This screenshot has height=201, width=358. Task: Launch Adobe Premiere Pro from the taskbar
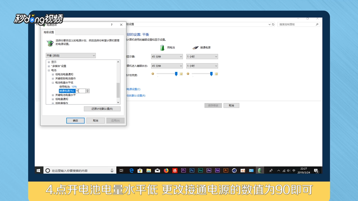183,170
